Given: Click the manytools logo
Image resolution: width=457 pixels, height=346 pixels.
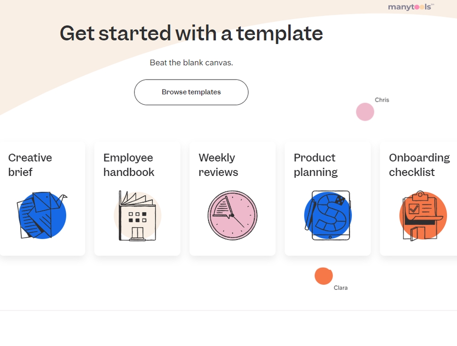Looking at the screenshot, I should 411,7.
